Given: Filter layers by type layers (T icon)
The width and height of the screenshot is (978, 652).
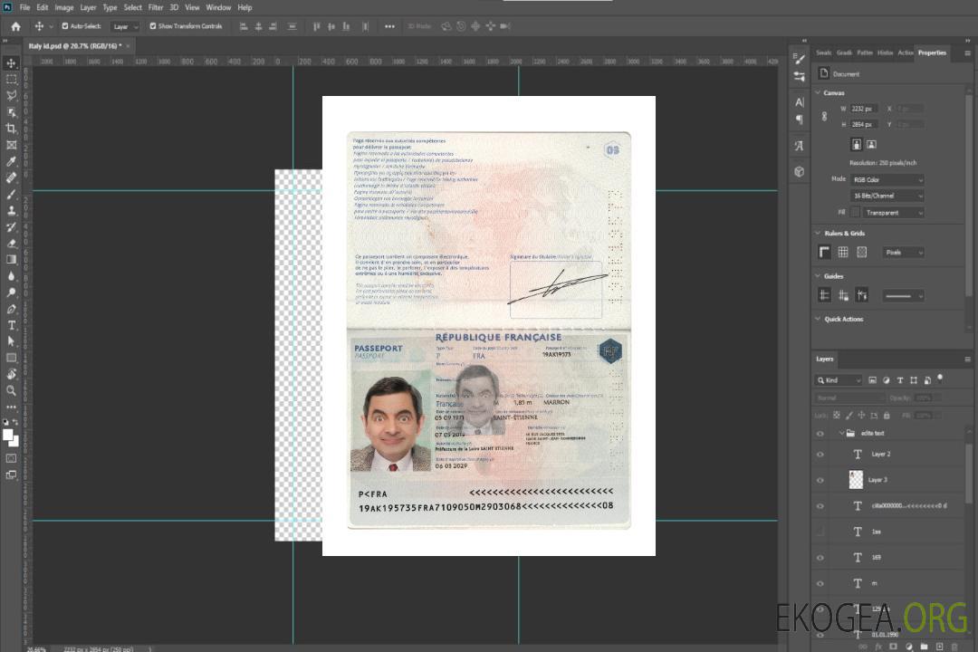Looking at the screenshot, I should pyautogui.click(x=900, y=380).
